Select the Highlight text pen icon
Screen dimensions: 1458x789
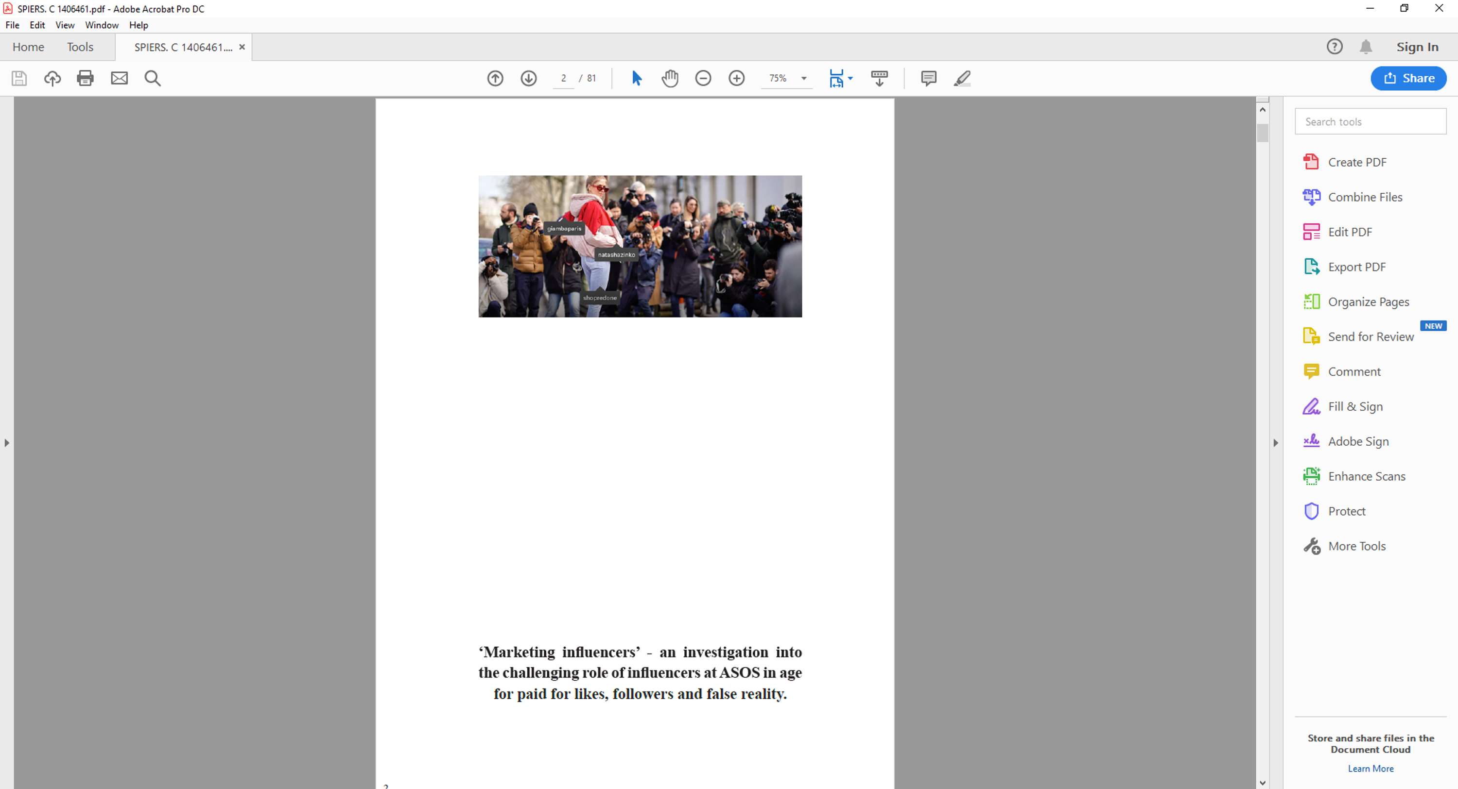pyautogui.click(x=962, y=78)
